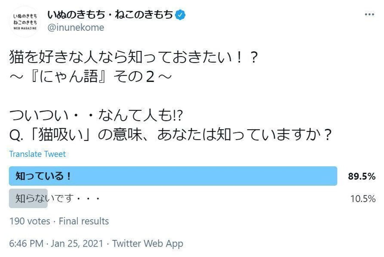
Task: Select the 知っている！ poll result bar
Action: [x=173, y=176]
